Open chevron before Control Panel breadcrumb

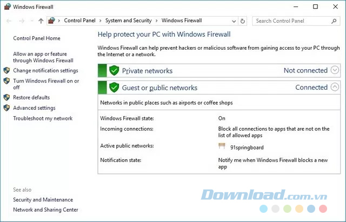59,21
